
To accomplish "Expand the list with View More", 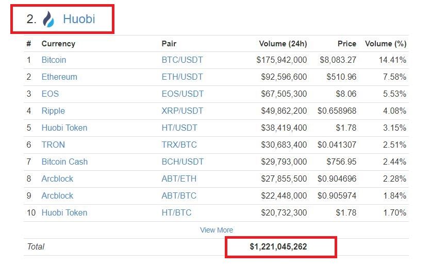I will (217, 230).
